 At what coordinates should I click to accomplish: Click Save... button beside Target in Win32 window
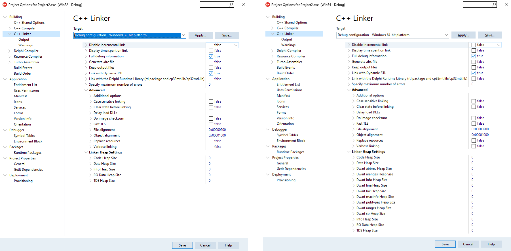[x=227, y=35]
